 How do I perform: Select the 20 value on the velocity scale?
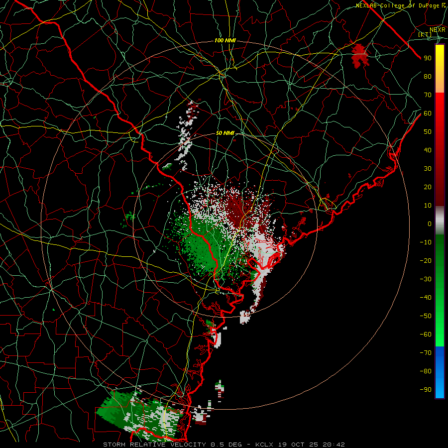click(428, 187)
